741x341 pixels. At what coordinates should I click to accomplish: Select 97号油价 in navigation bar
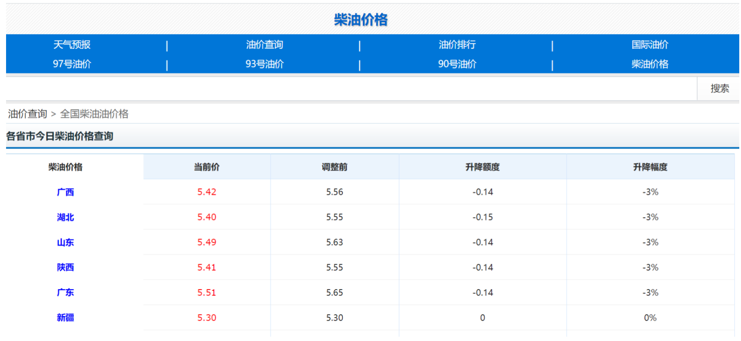click(72, 64)
